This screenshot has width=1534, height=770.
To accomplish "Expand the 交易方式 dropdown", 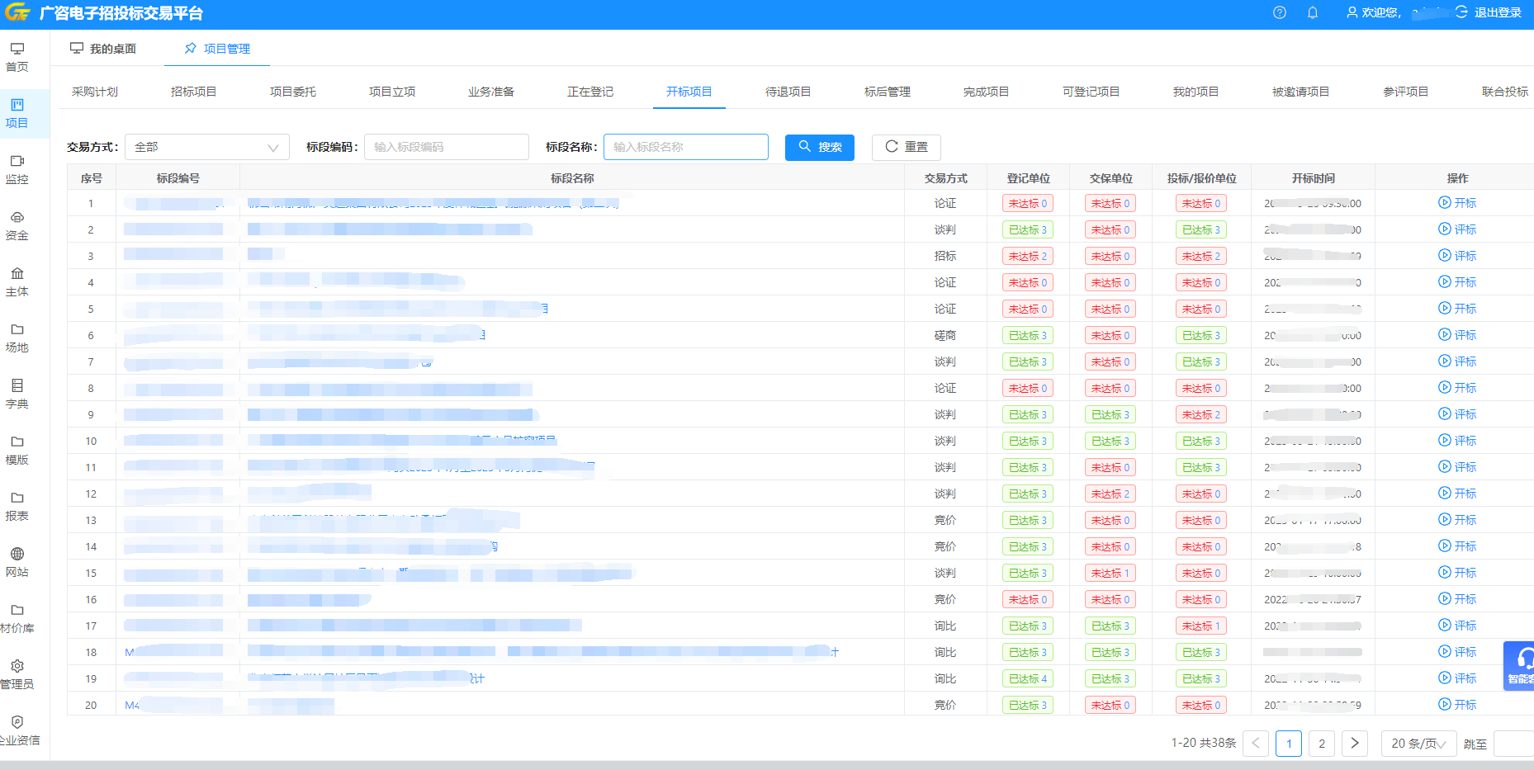I will tap(207, 147).
